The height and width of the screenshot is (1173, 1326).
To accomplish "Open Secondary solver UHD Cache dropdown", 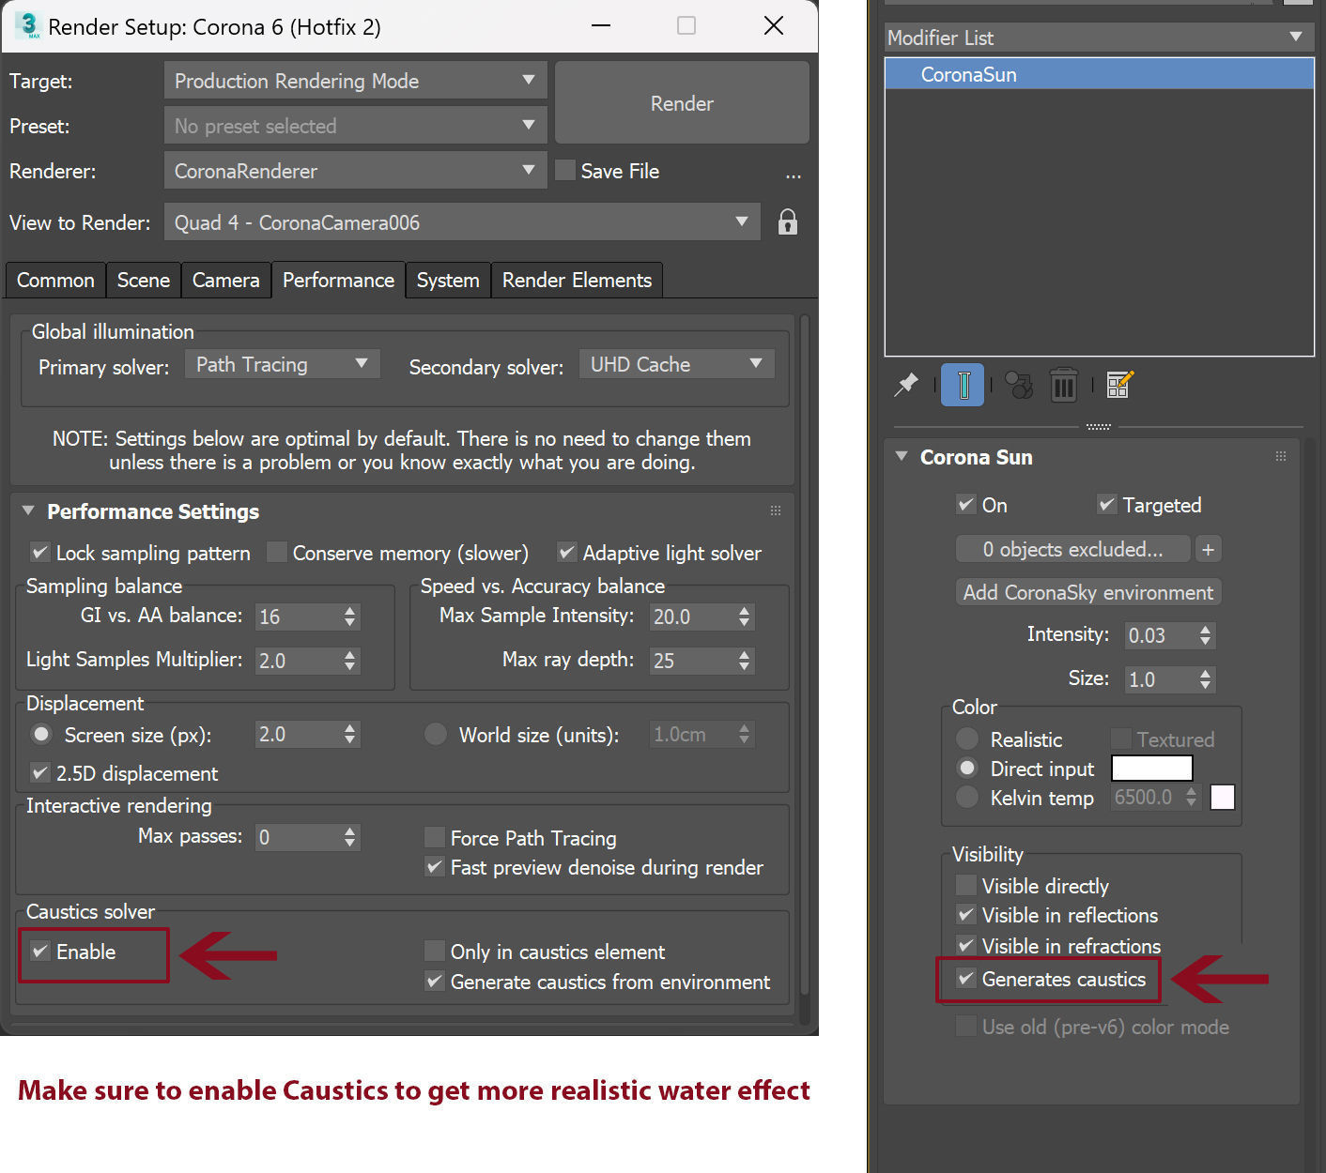I will [x=676, y=364].
